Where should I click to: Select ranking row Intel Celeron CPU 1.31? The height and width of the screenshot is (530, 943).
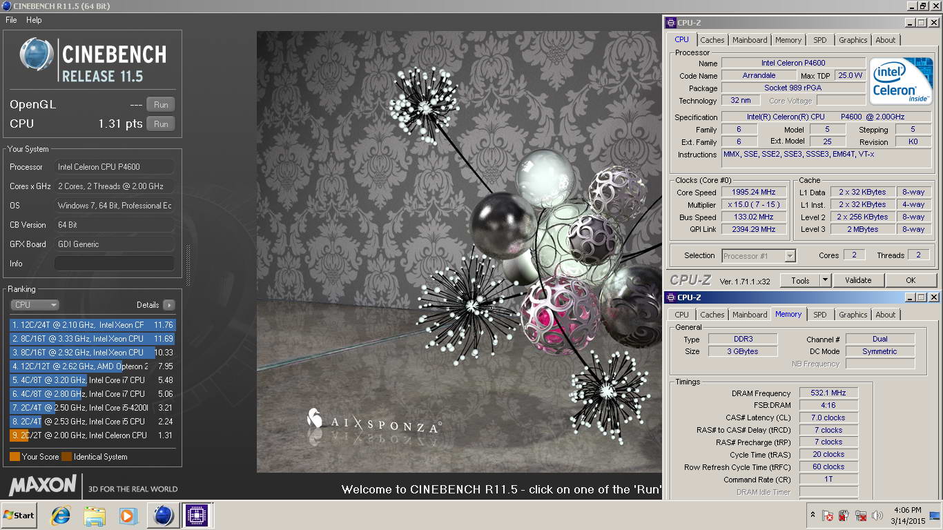pyautogui.click(x=93, y=435)
